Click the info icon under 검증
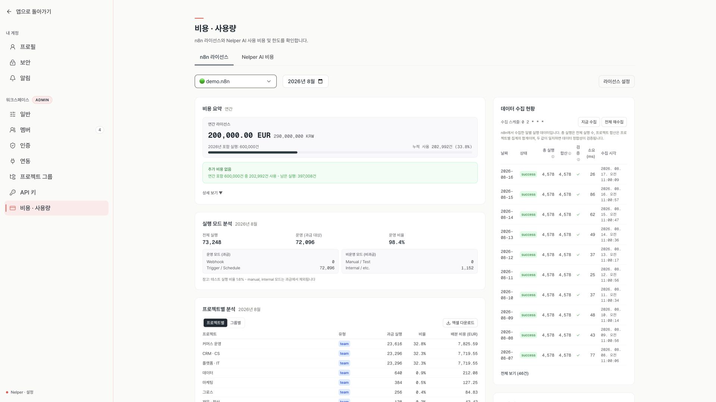The width and height of the screenshot is (716, 402). 578,160
